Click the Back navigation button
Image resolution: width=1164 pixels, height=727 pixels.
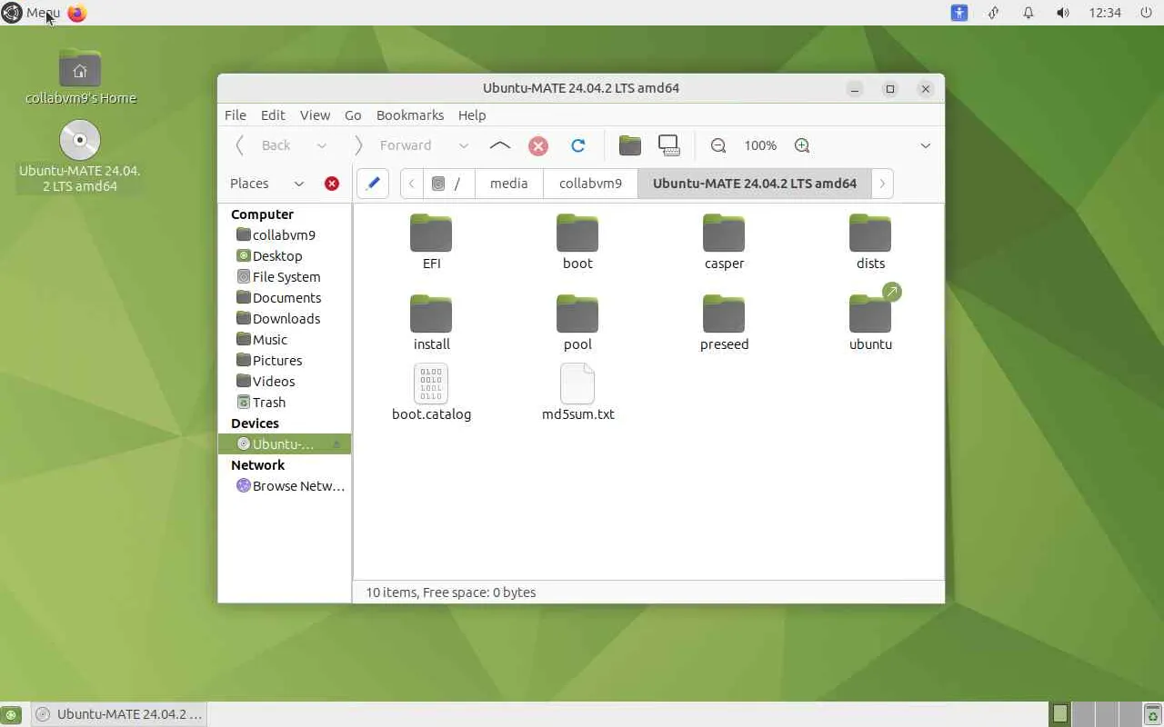pyautogui.click(x=265, y=145)
